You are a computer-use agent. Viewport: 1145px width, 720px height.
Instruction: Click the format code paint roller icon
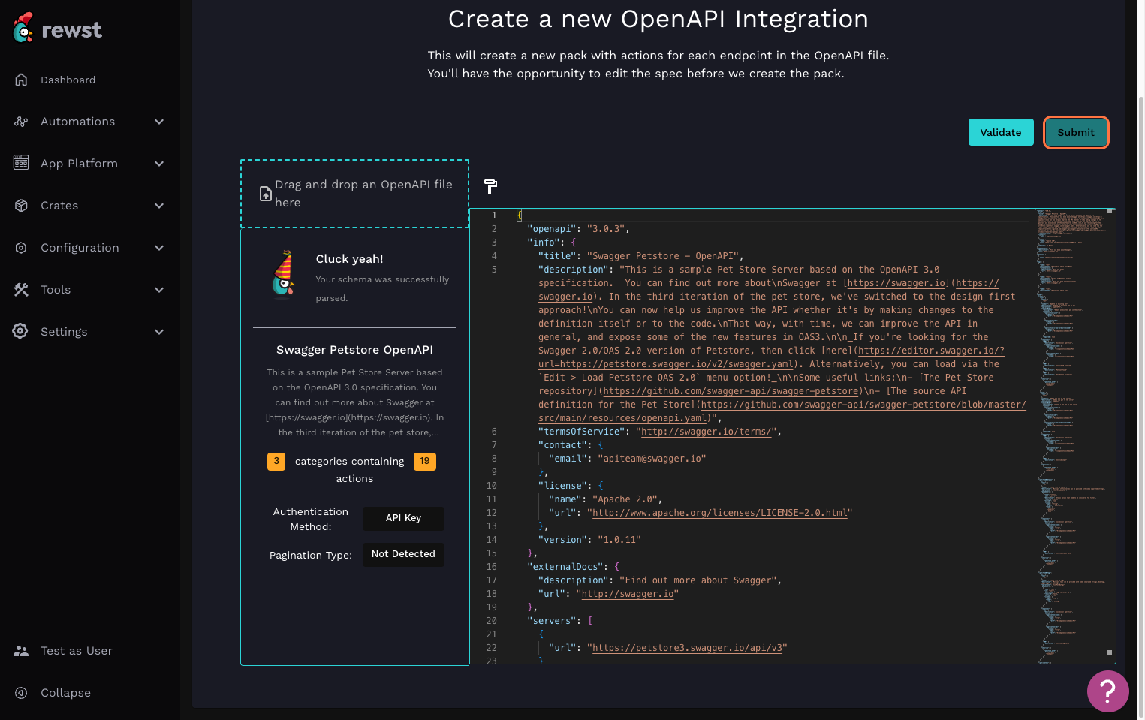tap(490, 186)
